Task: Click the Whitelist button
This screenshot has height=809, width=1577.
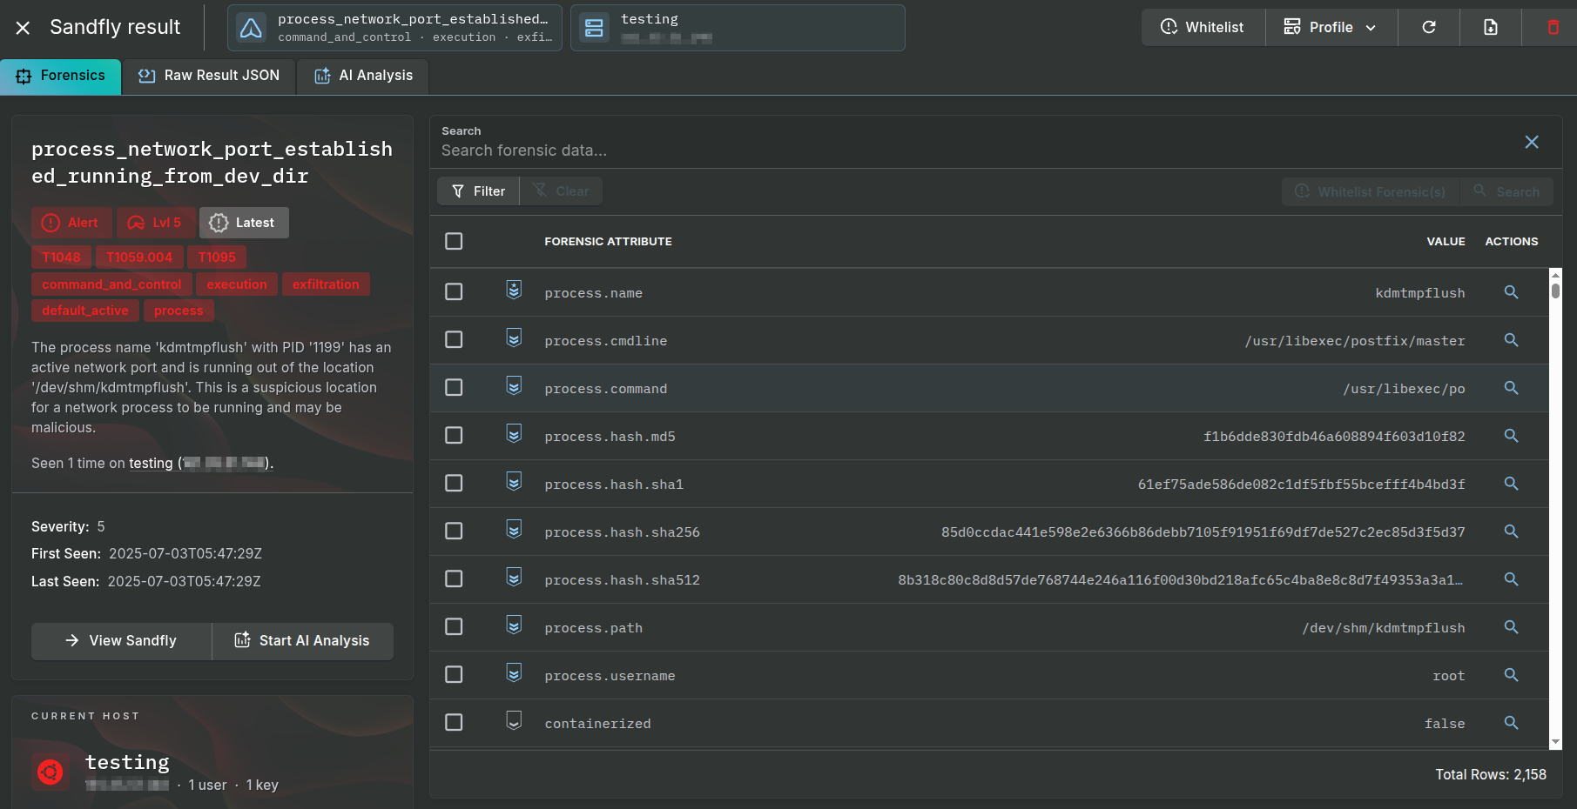Action: (1203, 27)
